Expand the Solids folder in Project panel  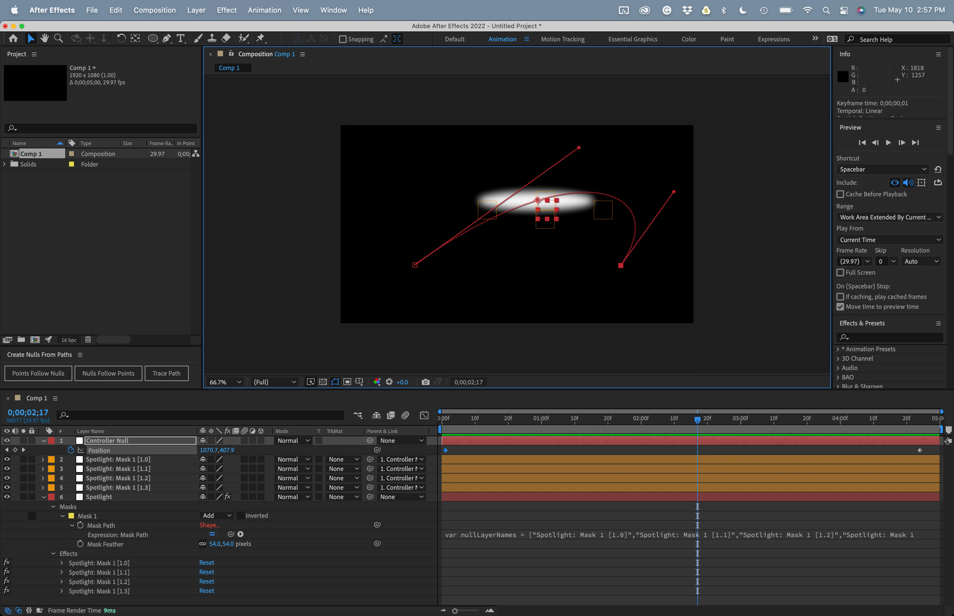click(x=4, y=164)
